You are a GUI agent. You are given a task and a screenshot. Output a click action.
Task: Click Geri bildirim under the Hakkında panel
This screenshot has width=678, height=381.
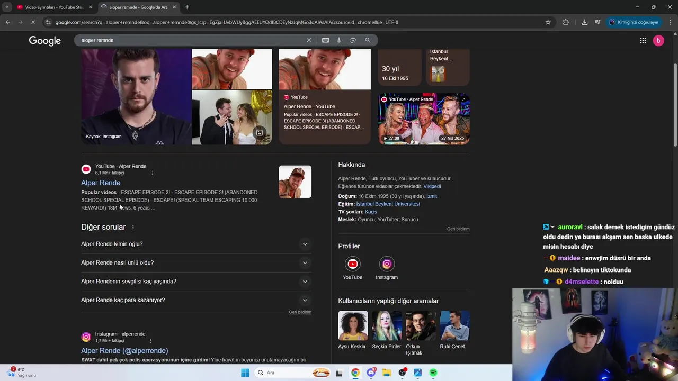click(x=458, y=229)
